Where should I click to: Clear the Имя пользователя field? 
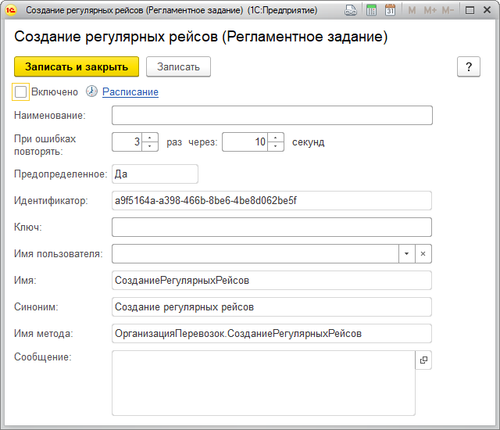[423, 254]
